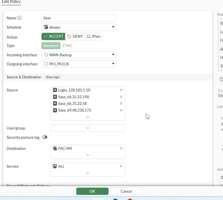The height and width of the screenshot is (200, 223).
Task: Set Action to DENY
Action: [x=75, y=36]
